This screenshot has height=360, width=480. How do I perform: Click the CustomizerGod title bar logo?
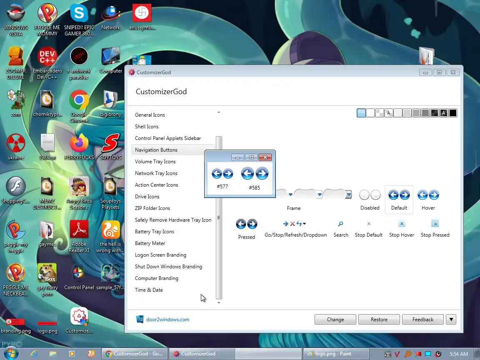point(132,72)
